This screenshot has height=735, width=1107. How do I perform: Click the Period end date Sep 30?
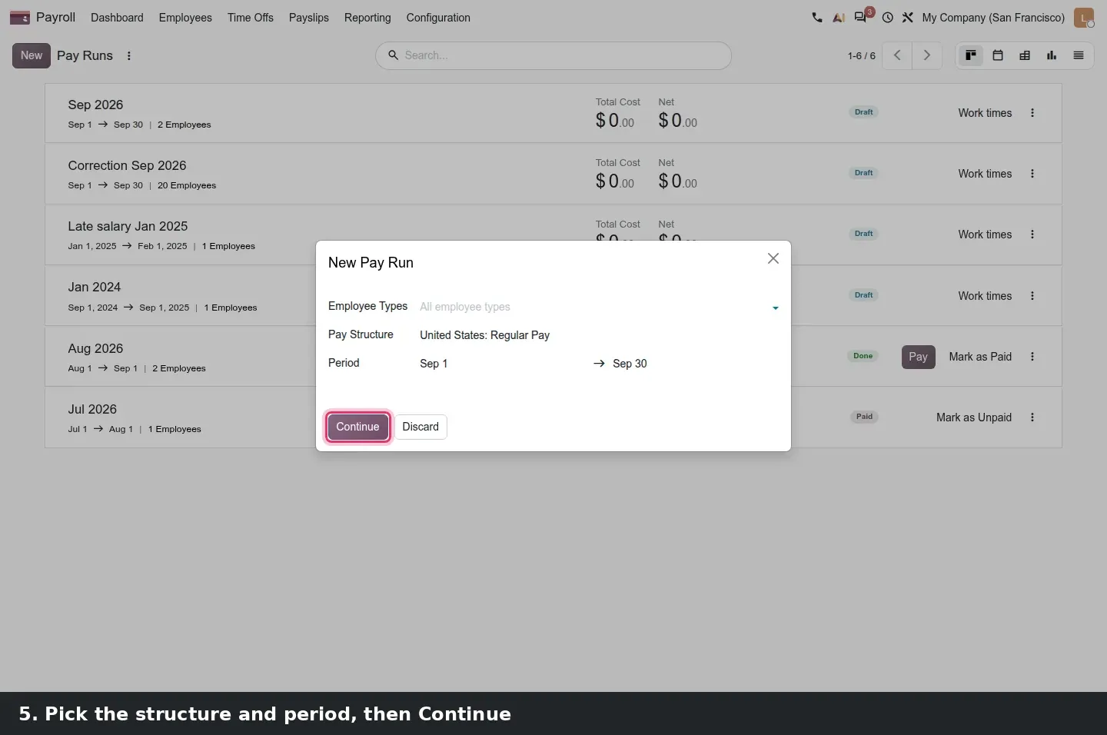[x=630, y=364]
